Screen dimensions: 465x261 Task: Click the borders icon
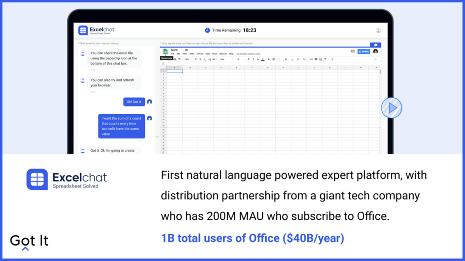point(273,59)
